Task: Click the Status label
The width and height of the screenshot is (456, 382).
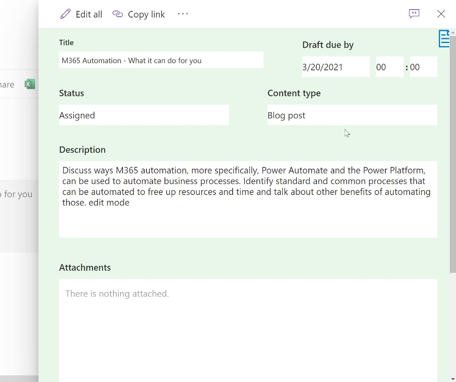Action: point(72,93)
